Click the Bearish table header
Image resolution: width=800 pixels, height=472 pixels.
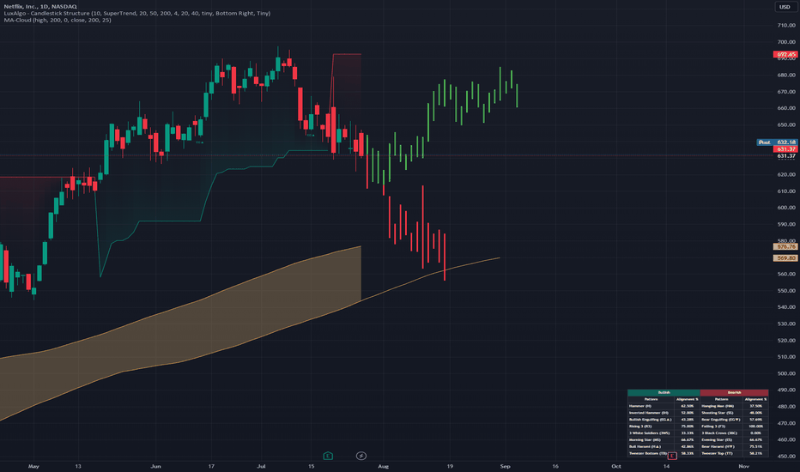coord(734,392)
